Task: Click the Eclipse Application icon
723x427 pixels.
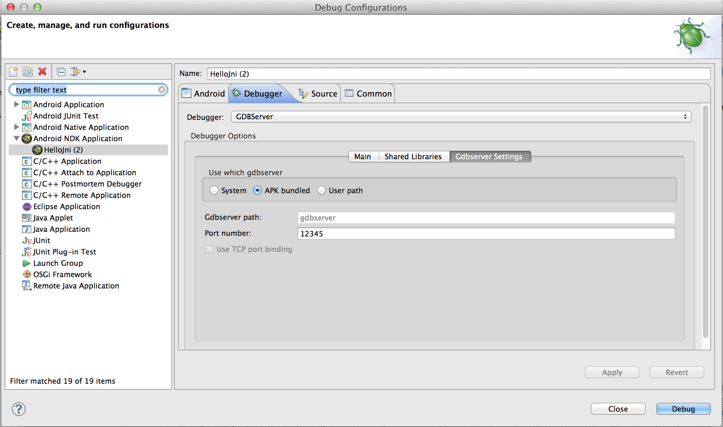Action: tap(26, 207)
